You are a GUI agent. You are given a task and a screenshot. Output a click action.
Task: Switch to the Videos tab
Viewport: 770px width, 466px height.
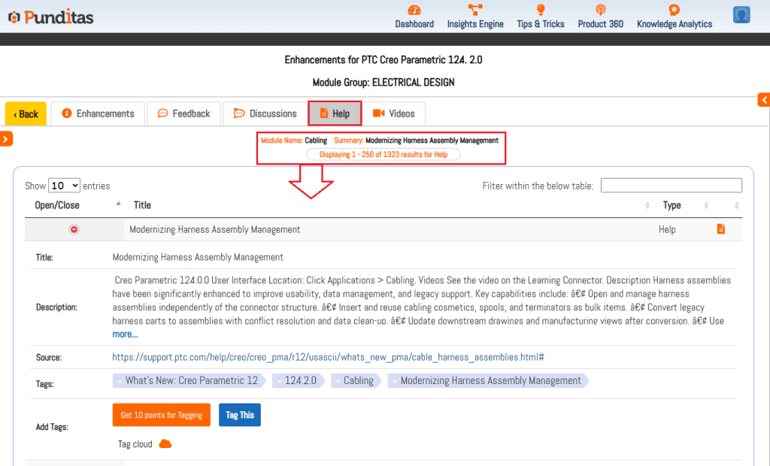[x=394, y=113]
